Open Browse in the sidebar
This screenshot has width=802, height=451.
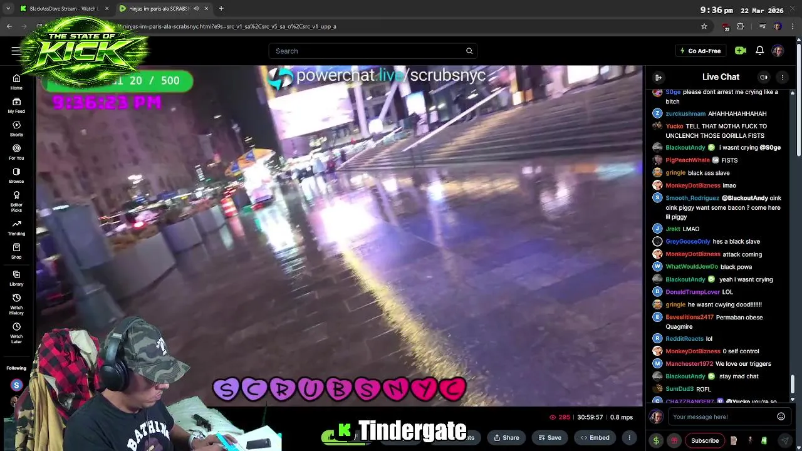coord(16,175)
